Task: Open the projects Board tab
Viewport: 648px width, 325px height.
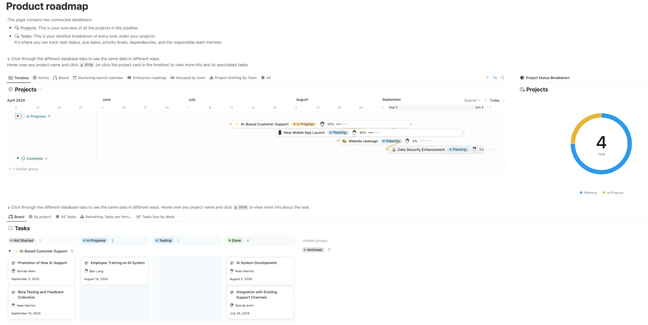Action: pyautogui.click(x=61, y=78)
